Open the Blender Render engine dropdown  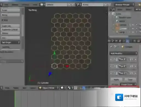click(124, 5)
